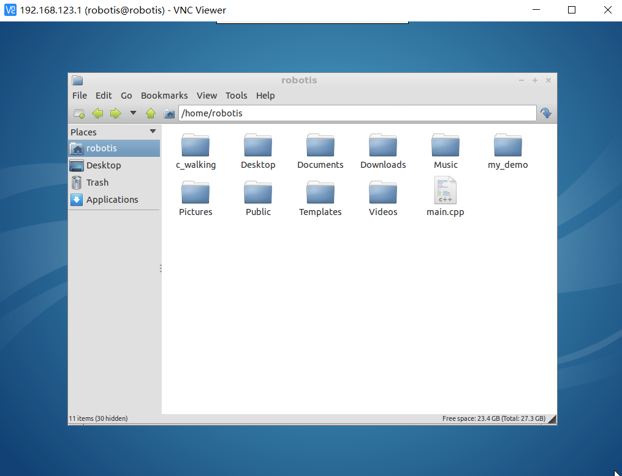This screenshot has height=476, width=622.
Task: Expand the Places side pane dropdown
Action: 153,132
